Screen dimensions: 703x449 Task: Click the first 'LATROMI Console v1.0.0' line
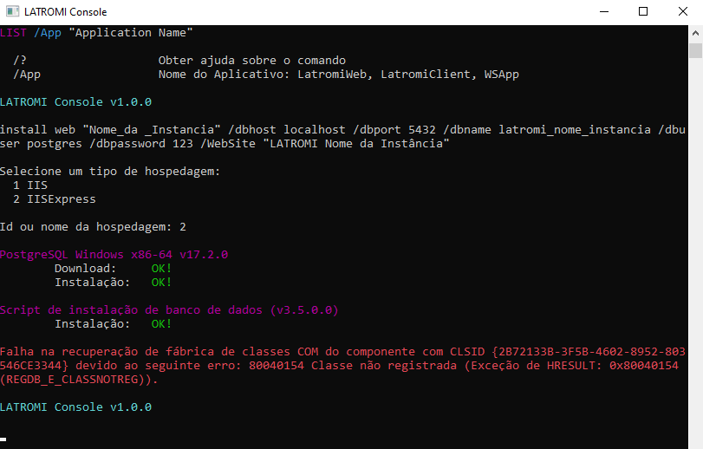tap(75, 102)
